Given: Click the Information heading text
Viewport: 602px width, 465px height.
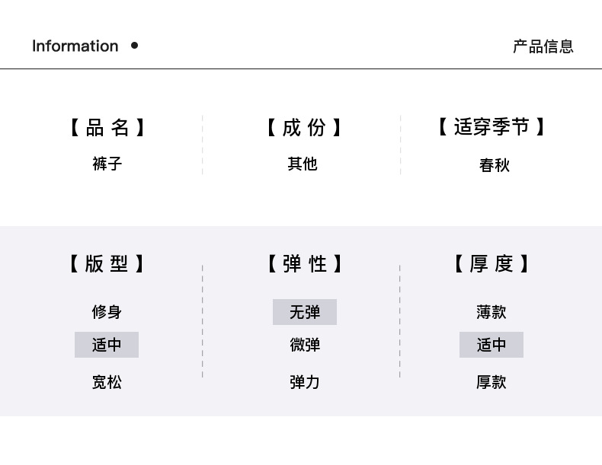Looking at the screenshot, I should (x=75, y=46).
